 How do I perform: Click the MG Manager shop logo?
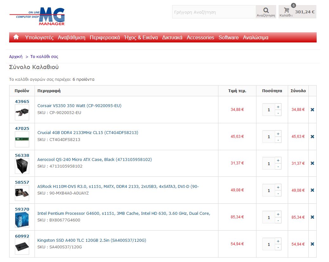[x=37, y=16]
